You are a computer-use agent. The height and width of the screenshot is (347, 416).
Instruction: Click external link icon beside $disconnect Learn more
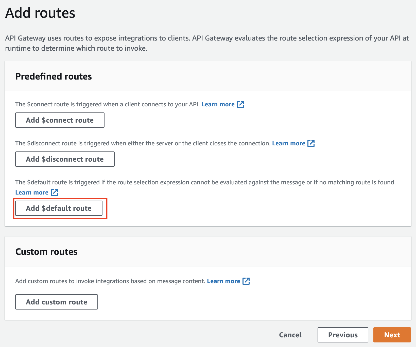point(311,143)
